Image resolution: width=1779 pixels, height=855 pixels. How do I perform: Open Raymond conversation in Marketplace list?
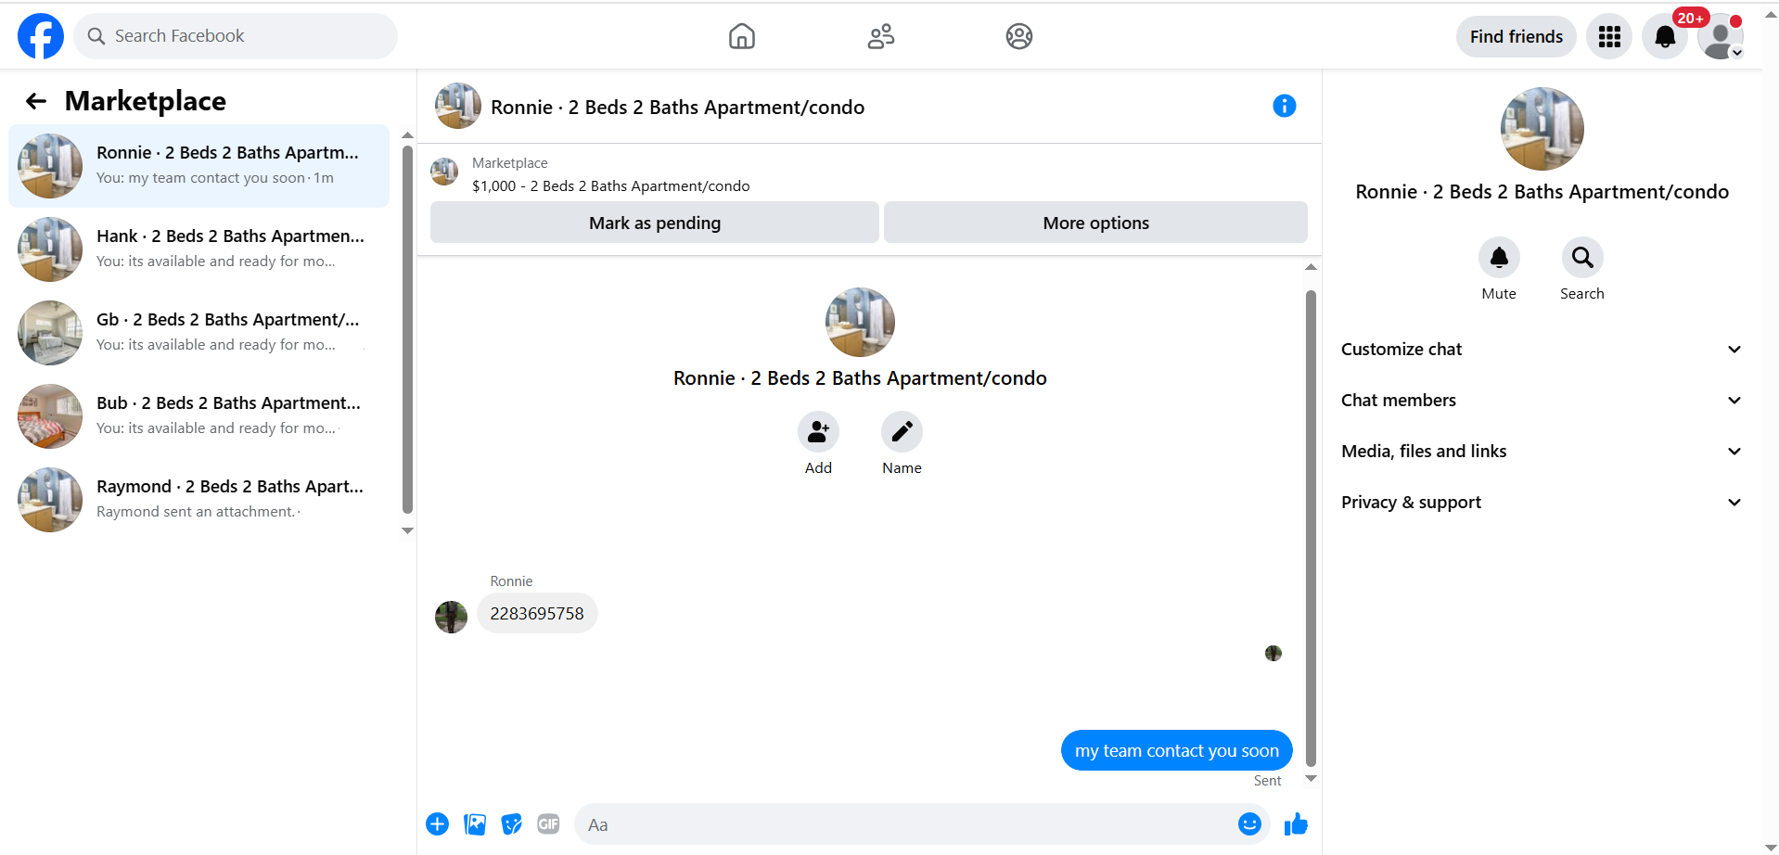pyautogui.click(x=199, y=500)
